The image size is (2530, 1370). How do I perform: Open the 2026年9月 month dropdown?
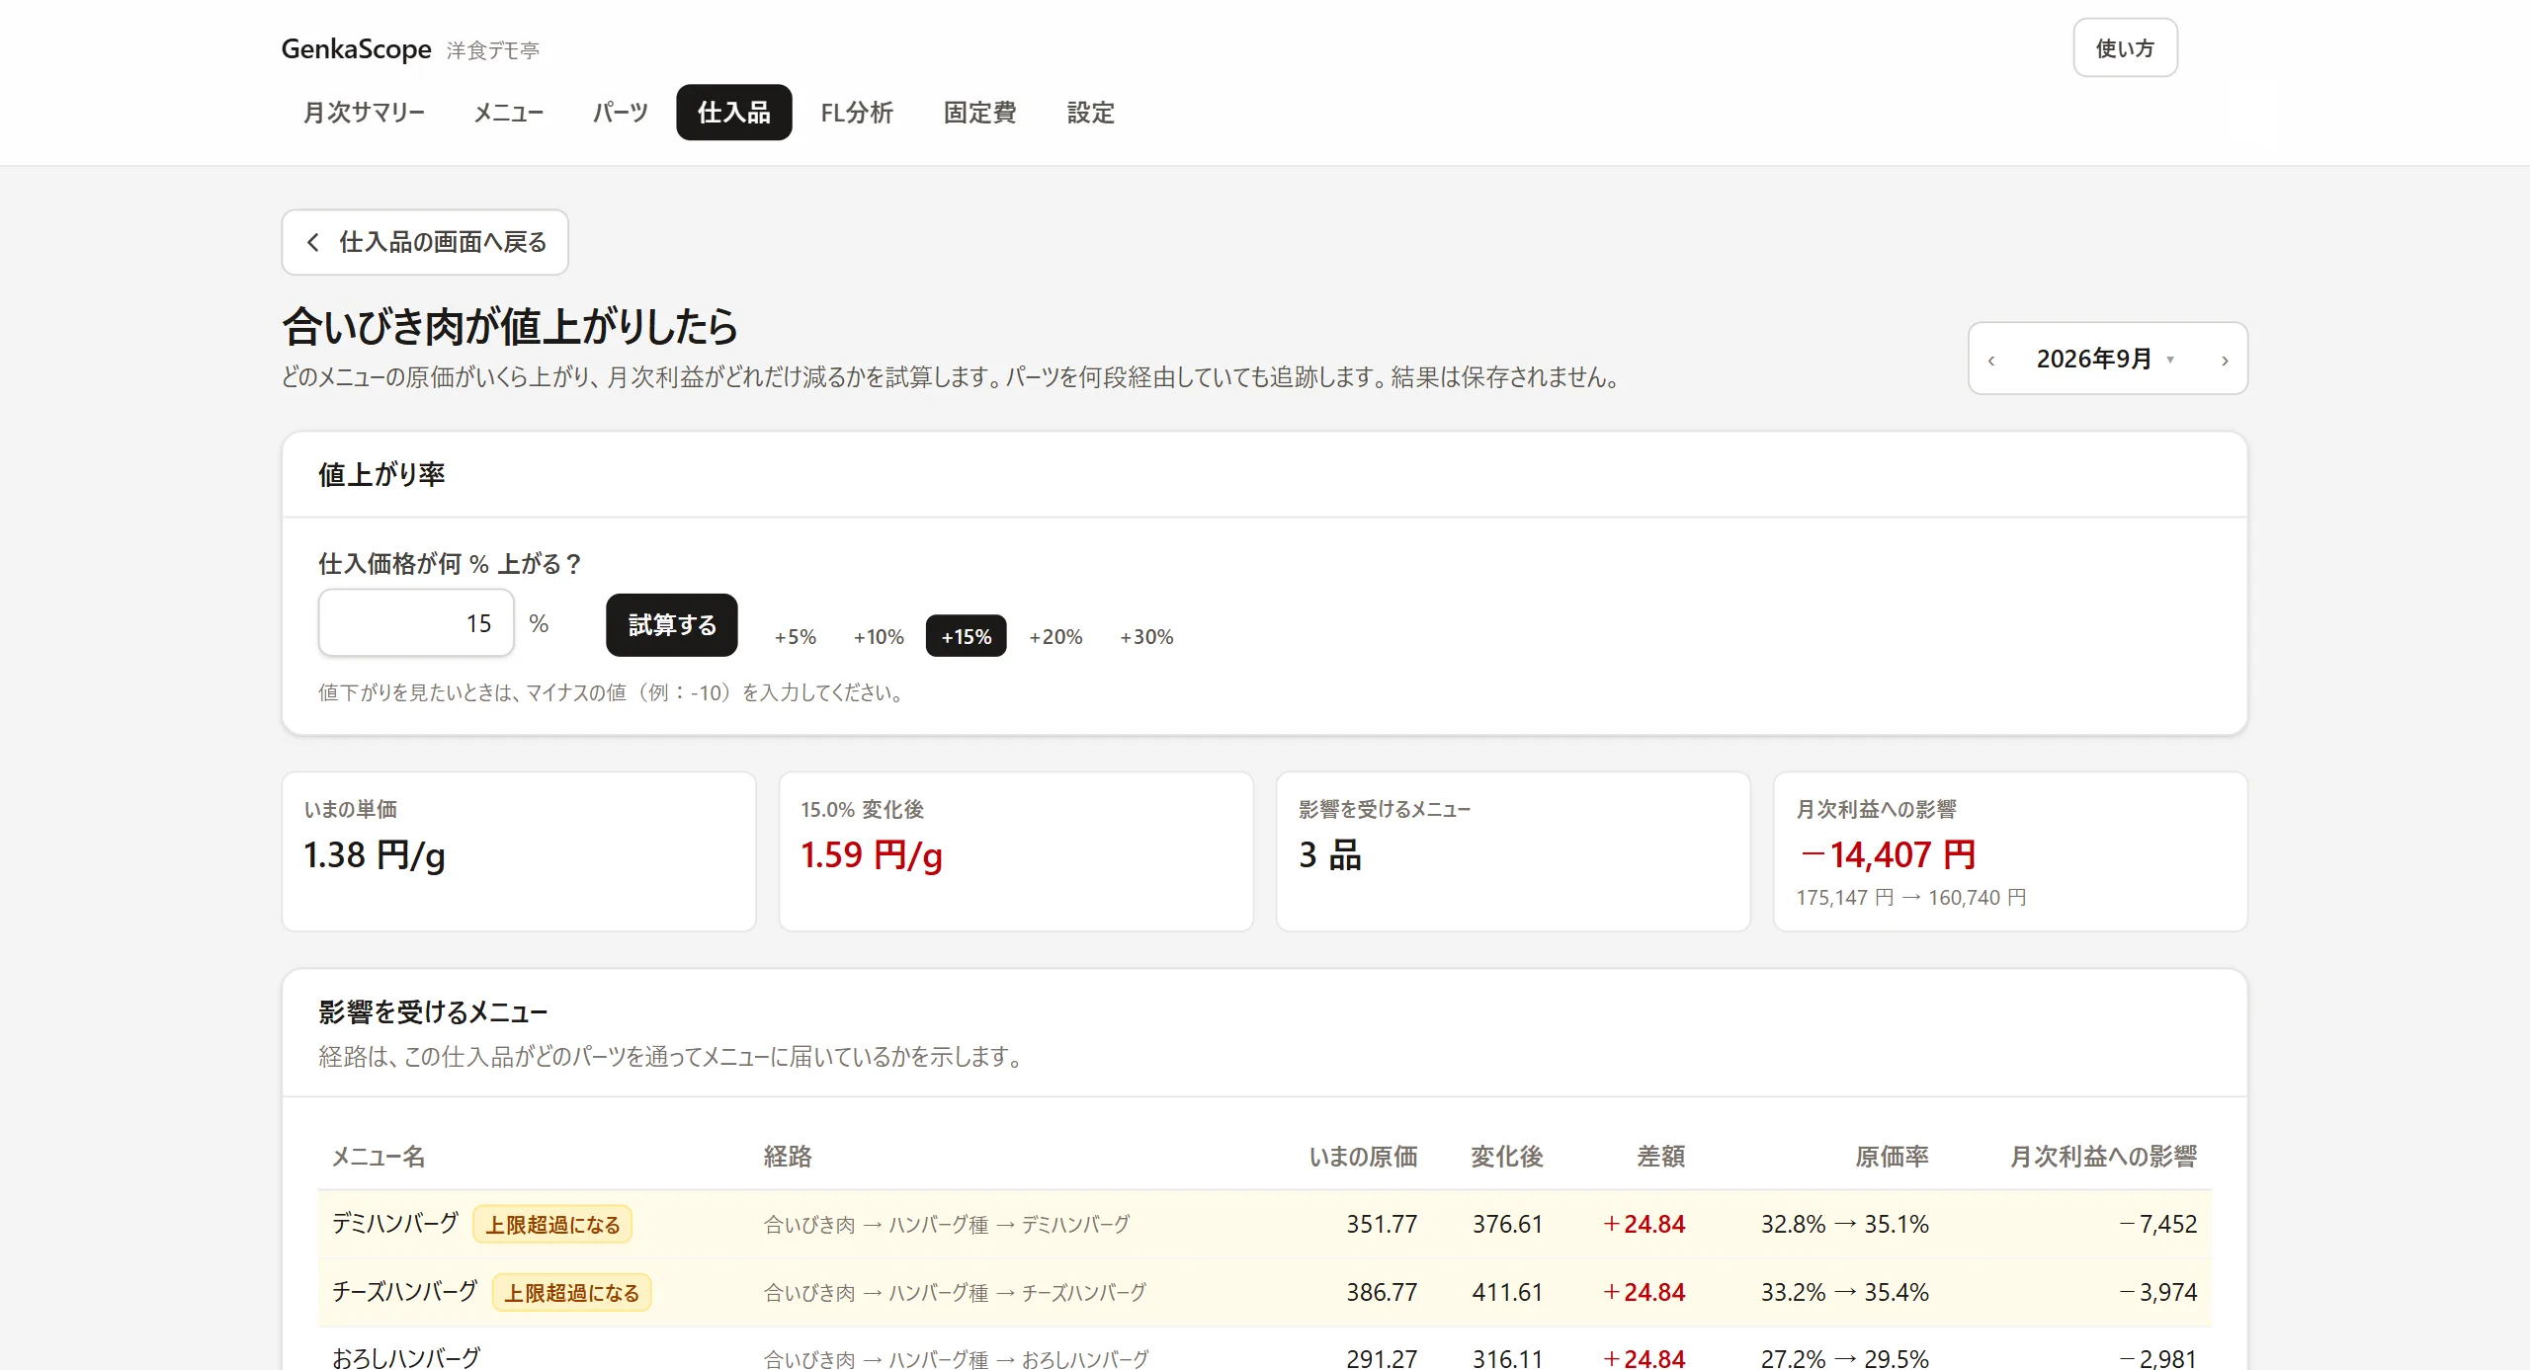pyautogui.click(x=2105, y=359)
